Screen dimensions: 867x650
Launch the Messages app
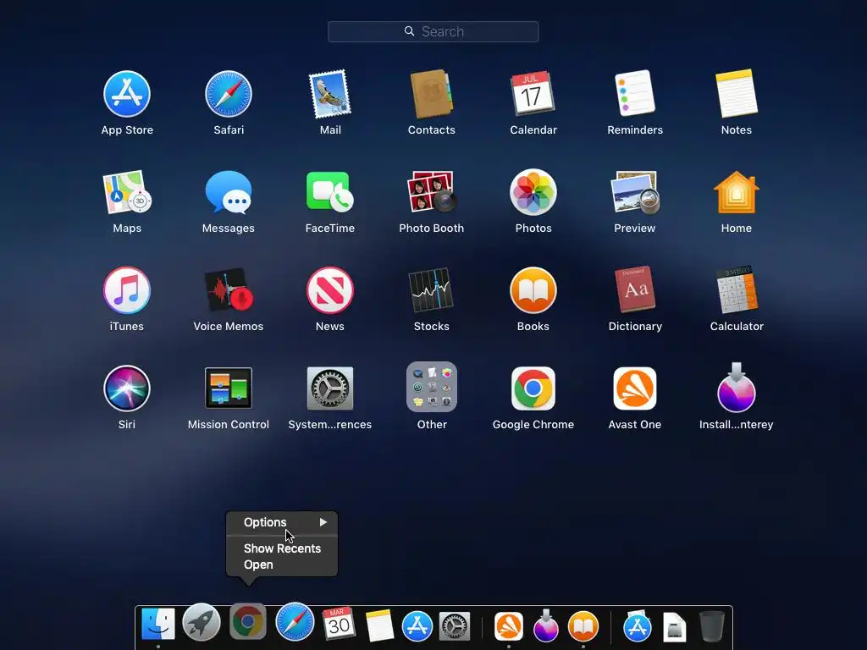click(x=229, y=192)
